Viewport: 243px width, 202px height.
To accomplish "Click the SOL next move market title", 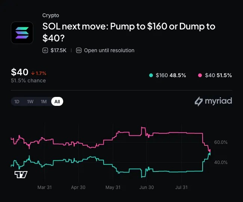I will (x=129, y=32).
